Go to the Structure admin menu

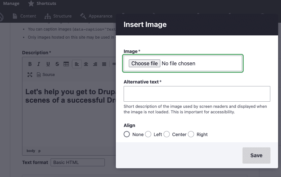point(58,16)
